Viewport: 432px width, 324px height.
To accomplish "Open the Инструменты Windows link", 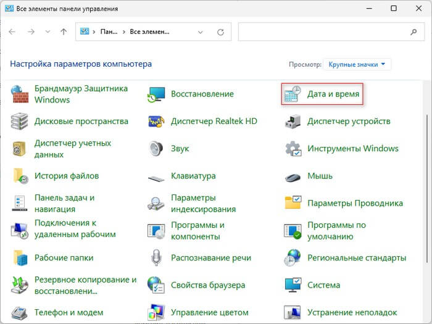I will click(x=353, y=149).
